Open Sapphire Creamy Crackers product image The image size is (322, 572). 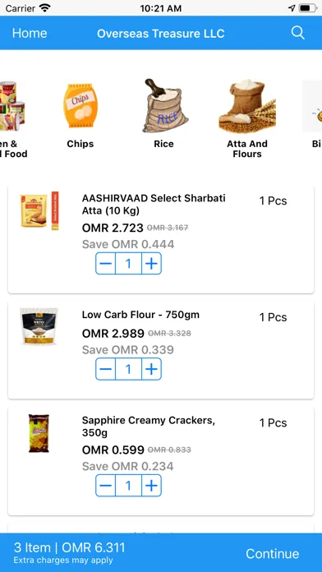point(39,433)
